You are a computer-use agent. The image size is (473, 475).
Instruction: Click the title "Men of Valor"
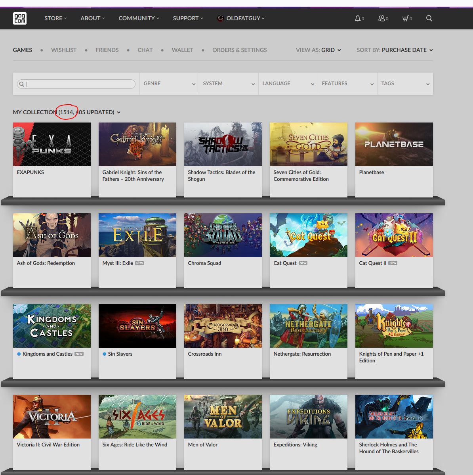[x=203, y=445]
